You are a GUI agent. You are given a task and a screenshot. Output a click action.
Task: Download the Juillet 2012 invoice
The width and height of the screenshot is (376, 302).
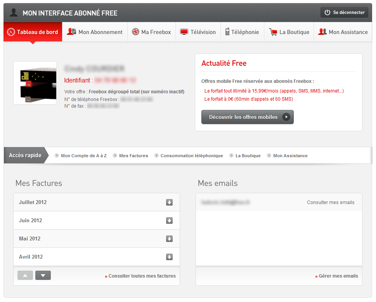coord(169,202)
